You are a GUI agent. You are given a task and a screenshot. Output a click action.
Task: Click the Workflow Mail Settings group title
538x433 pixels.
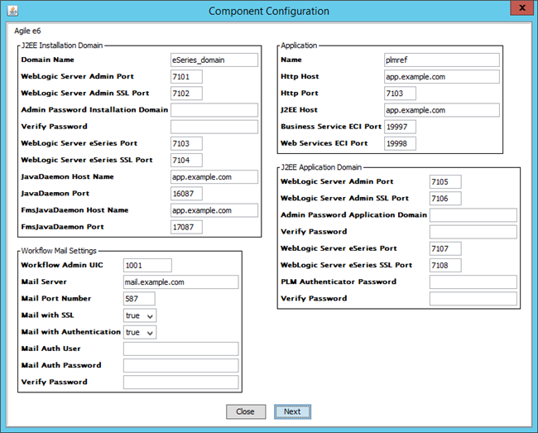pyautogui.click(x=59, y=251)
